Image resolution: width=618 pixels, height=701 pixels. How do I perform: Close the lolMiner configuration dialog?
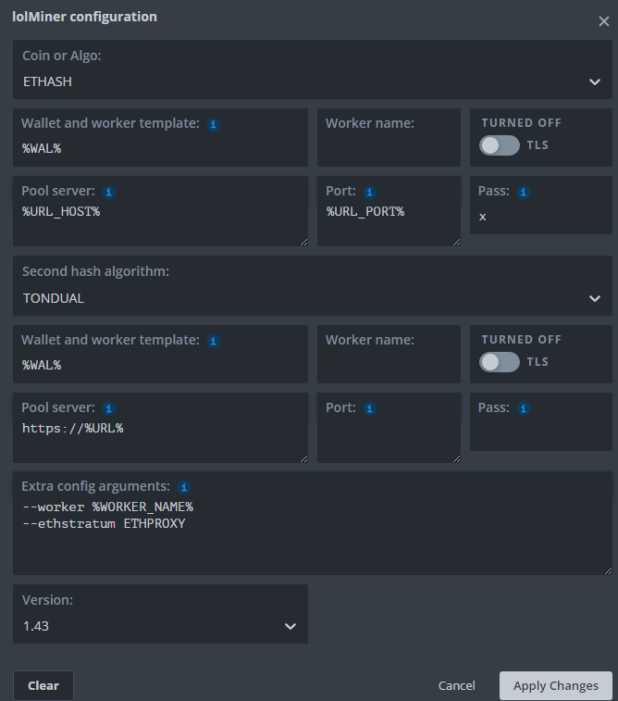604,21
